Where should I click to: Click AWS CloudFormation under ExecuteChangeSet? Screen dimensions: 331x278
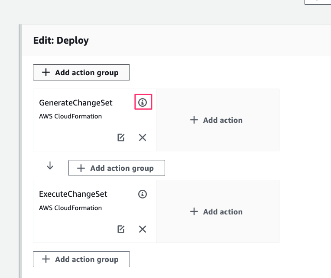(x=70, y=208)
